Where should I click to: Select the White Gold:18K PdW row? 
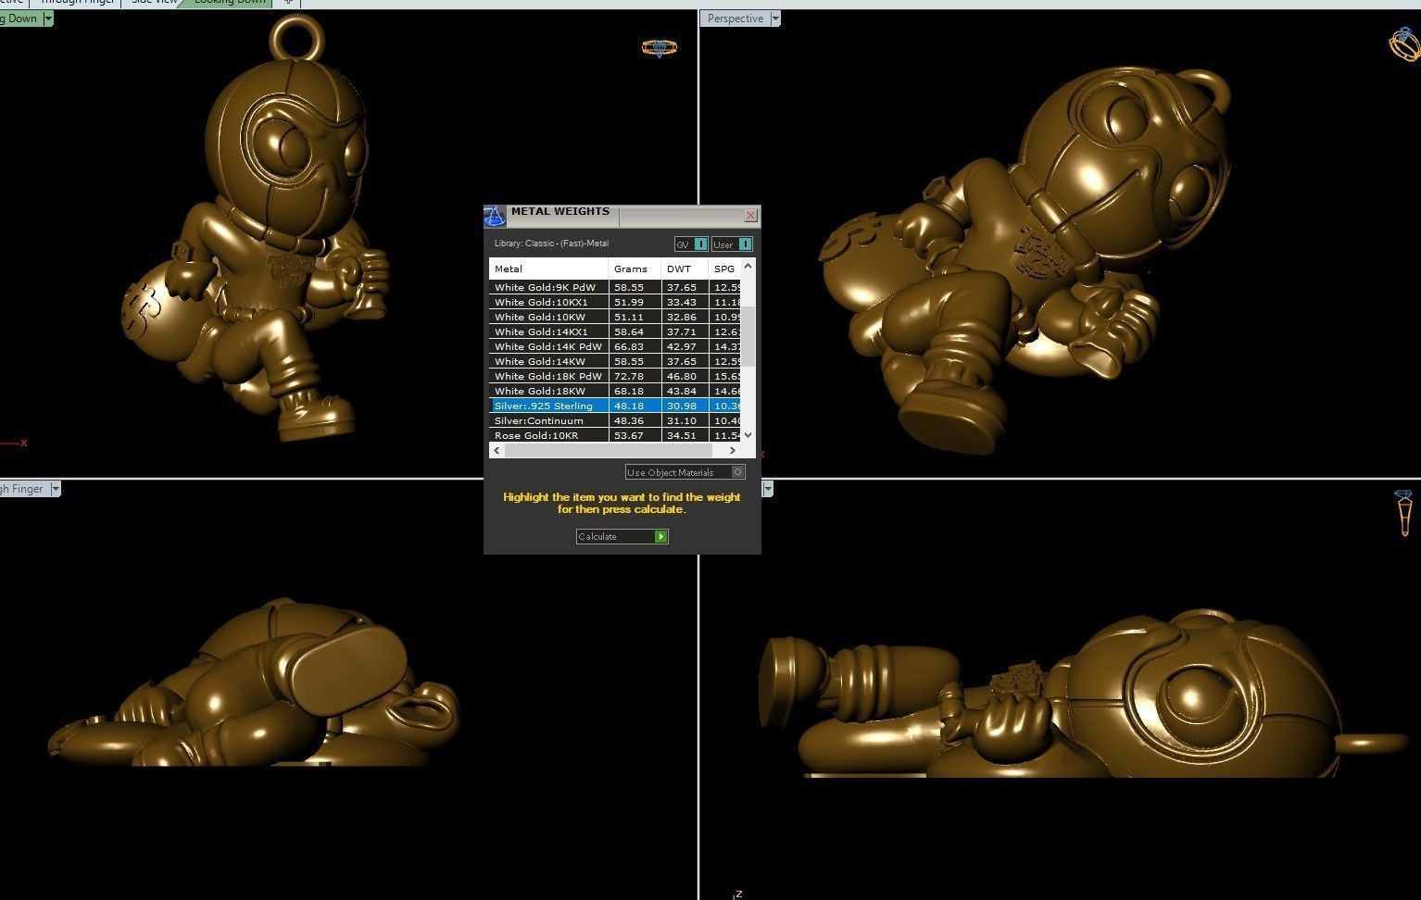point(615,376)
